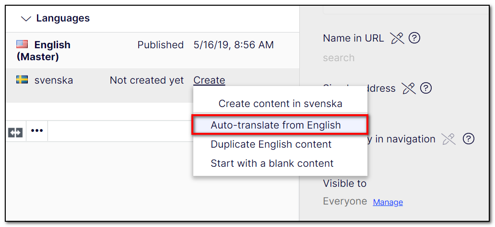Open help icon beside Simple address
The height and width of the screenshot is (227, 495).
pos(426,88)
